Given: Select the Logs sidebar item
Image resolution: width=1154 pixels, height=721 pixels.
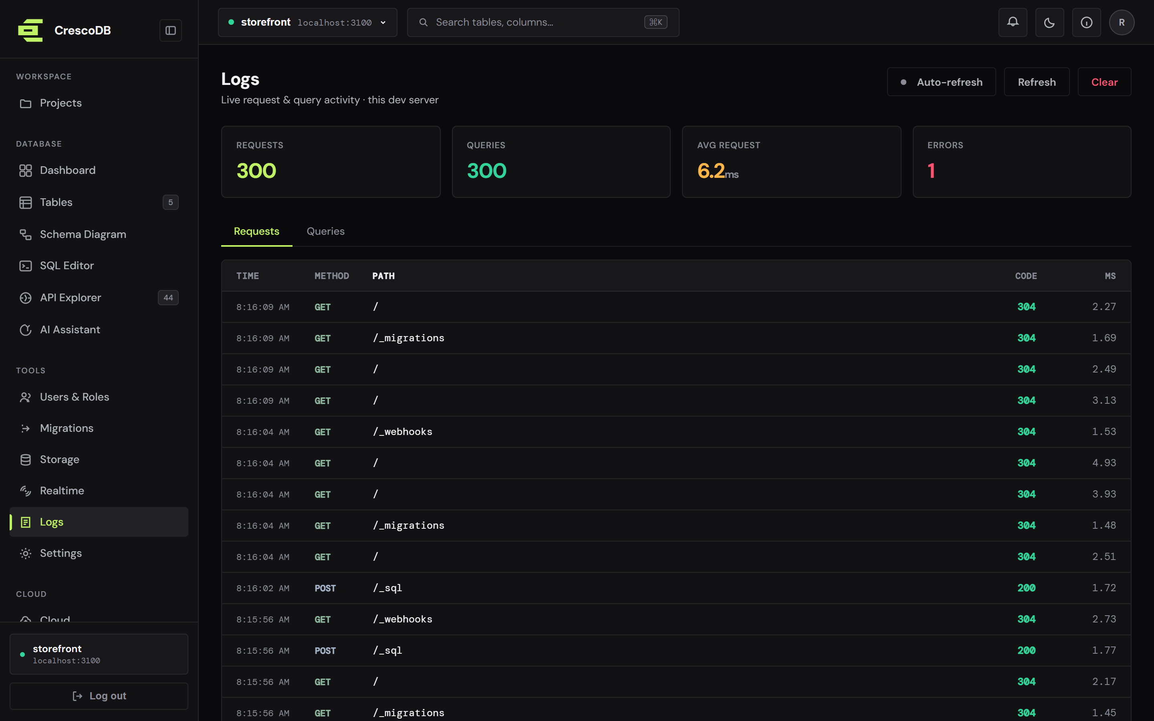Looking at the screenshot, I should [x=99, y=522].
